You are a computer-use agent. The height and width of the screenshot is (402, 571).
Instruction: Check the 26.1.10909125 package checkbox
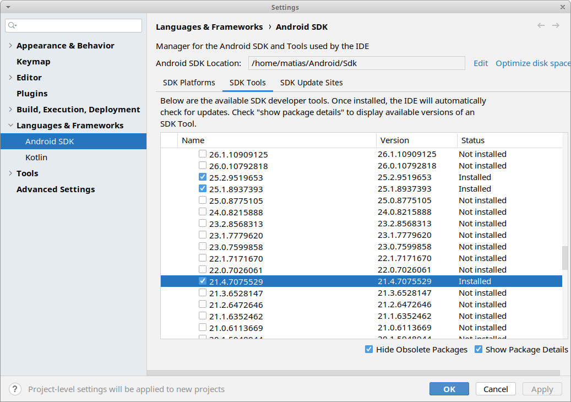click(203, 154)
